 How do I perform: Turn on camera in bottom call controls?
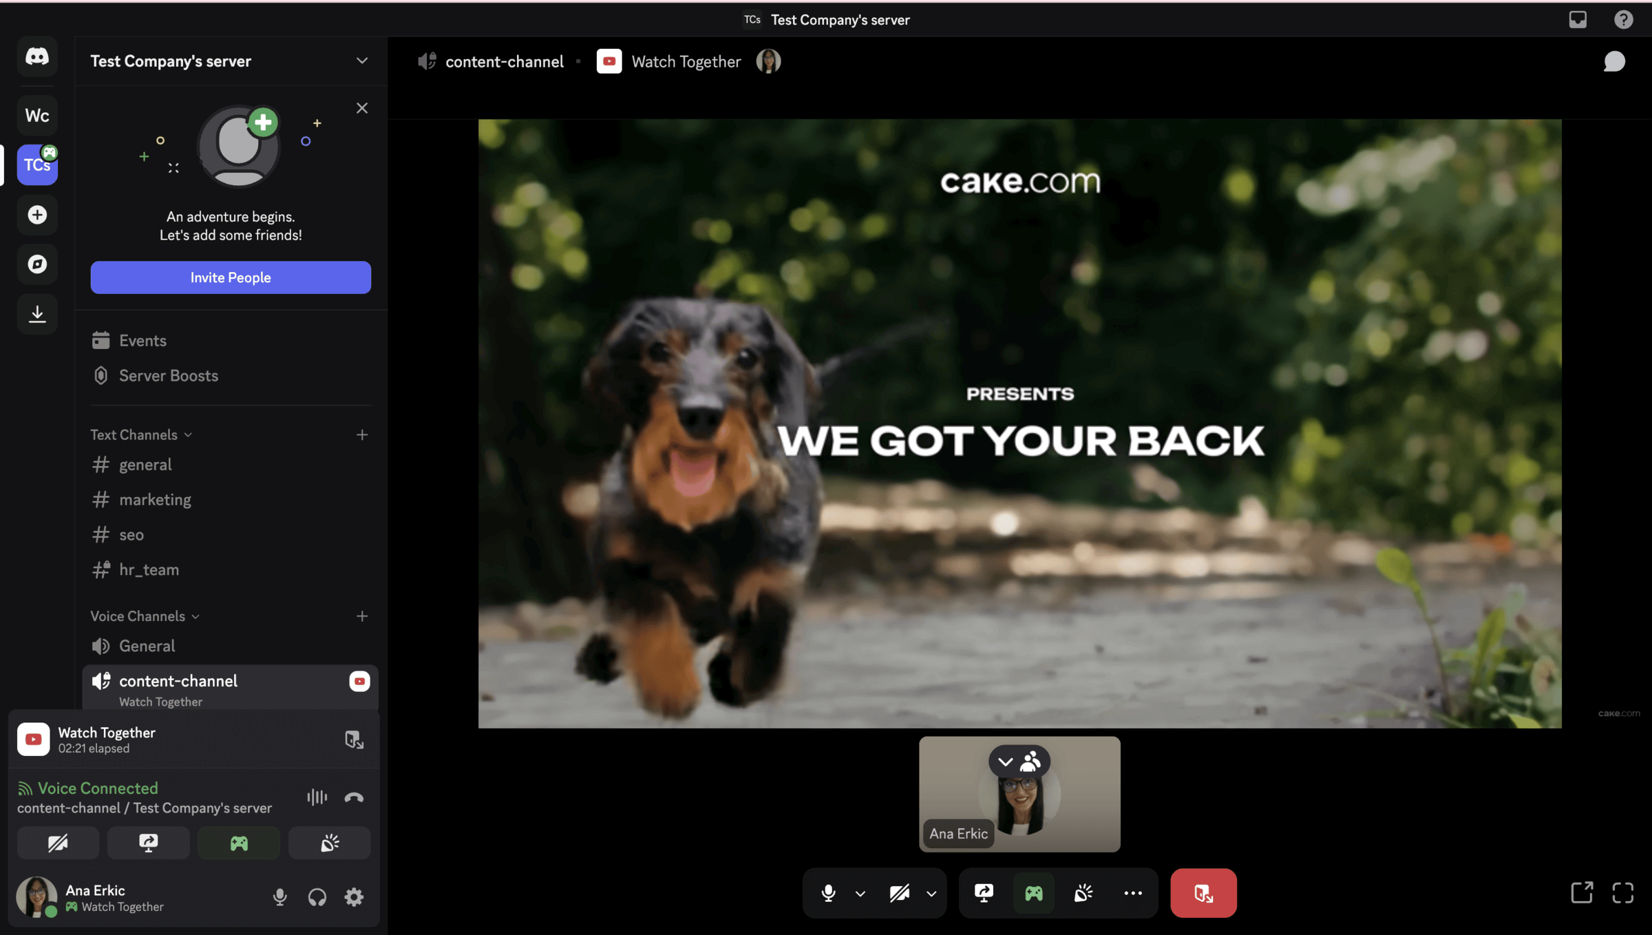click(x=900, y=893)
